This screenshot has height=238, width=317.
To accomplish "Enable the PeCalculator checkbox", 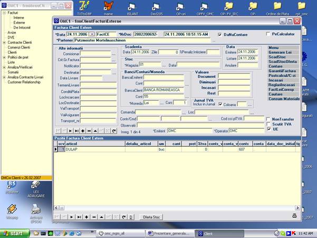I will click(268, 34).
